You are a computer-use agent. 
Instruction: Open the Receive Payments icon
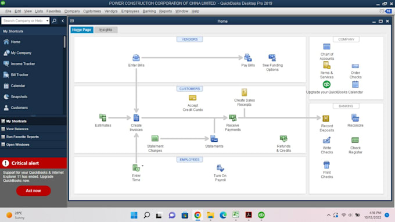click(x=232, y=117)
